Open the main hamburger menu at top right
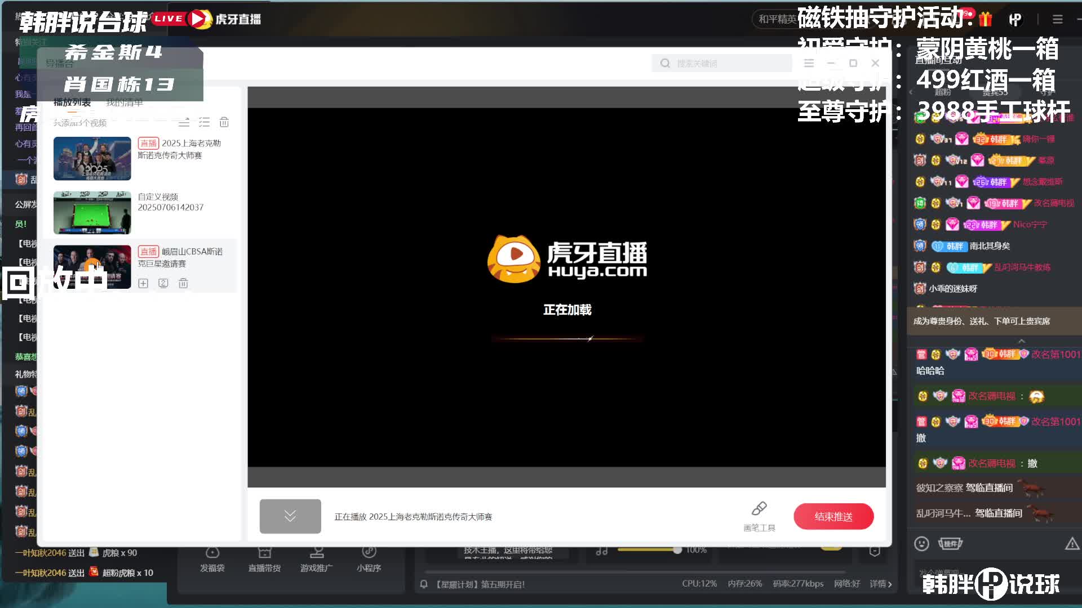Screen dimensions: 1082x608 point(1058,19)
